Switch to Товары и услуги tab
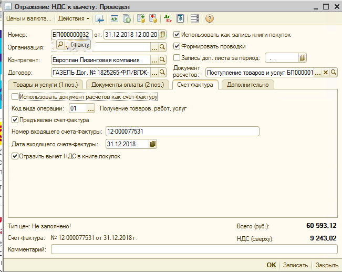Viewport: 342px width, 272px height. click(x=46, y=85)
